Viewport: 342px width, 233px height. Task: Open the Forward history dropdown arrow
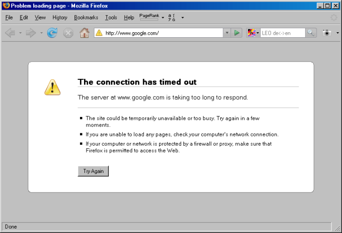(x=41, y=33)
